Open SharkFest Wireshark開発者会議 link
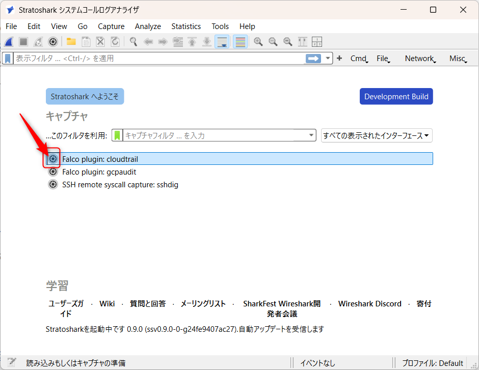Screen dimensions: 479x370 [282, 308]
